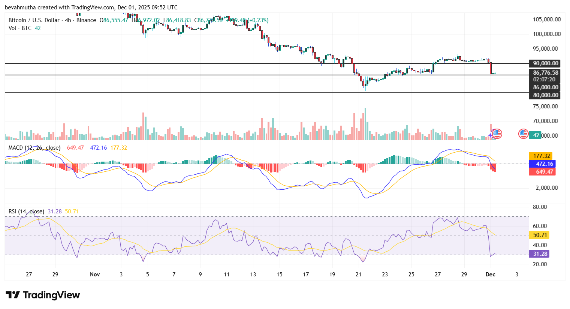This screenshot has height=309, width=570.
Task: Click the US flag icon beside the volume badge
Action: point(524,133)
